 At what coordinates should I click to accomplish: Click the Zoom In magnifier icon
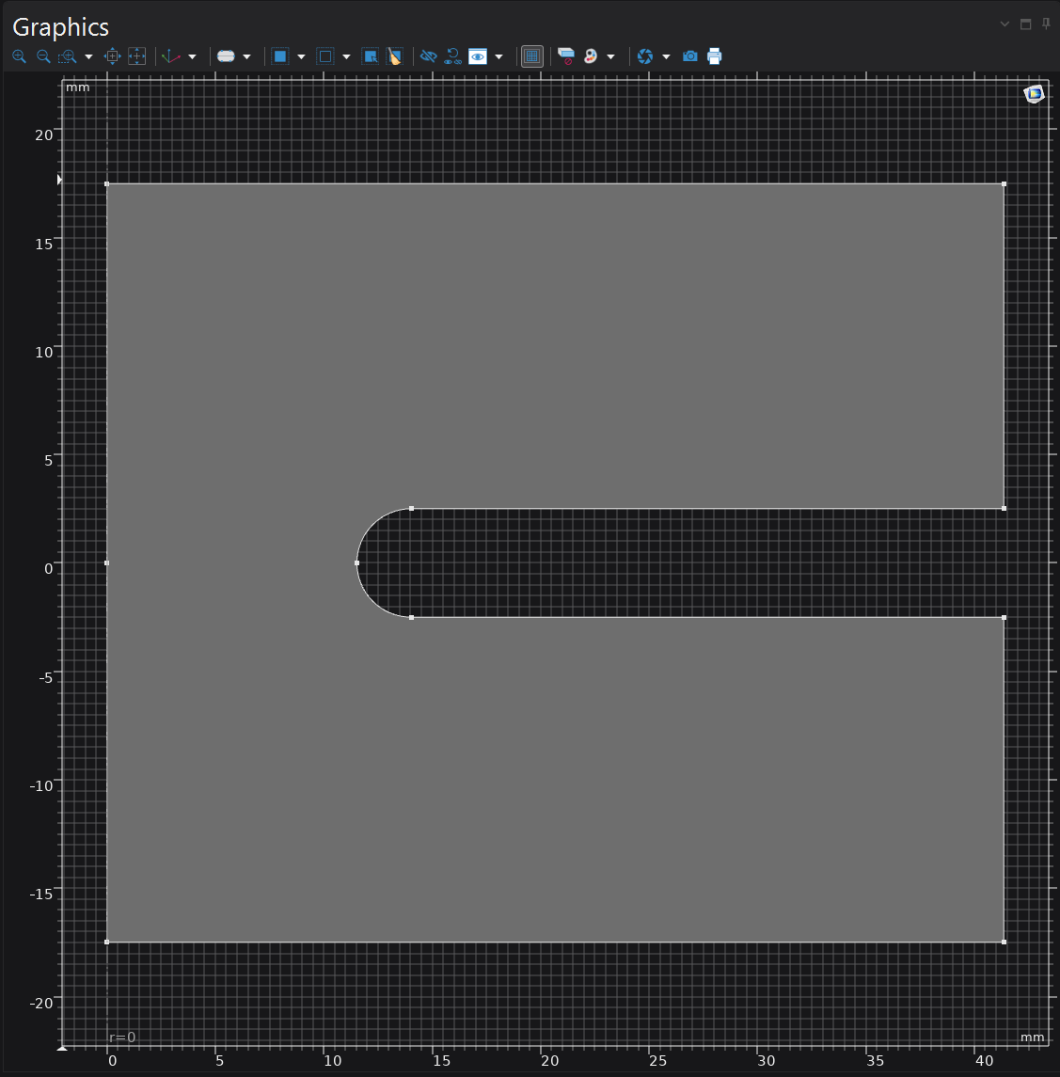19,56
